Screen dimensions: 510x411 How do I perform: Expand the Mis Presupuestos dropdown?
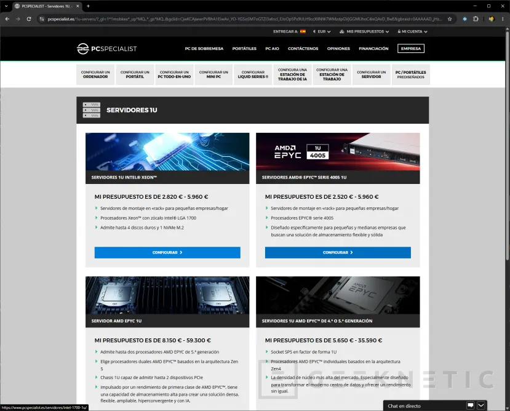coord(364,31)
